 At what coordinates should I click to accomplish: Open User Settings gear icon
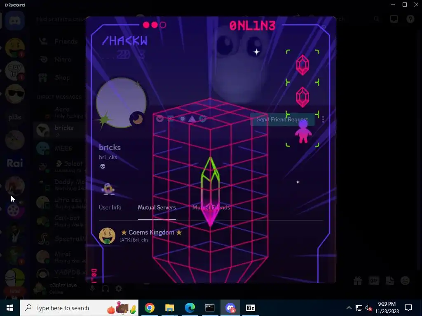119,288
